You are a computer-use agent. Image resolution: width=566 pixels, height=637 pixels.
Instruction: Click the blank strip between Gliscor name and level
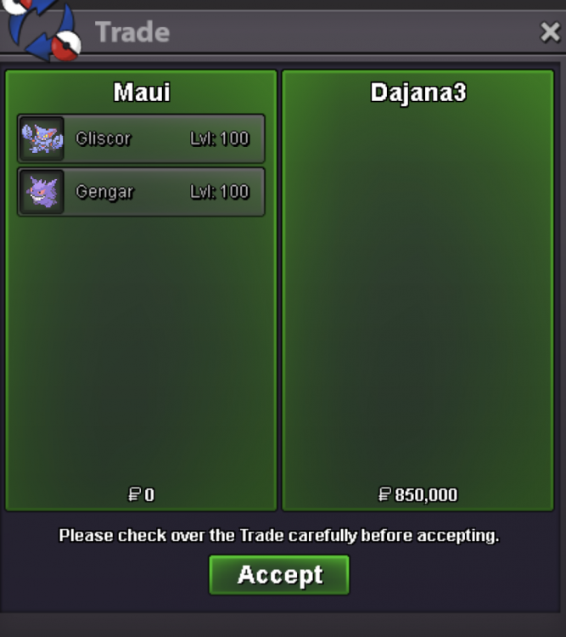(160, 139)
